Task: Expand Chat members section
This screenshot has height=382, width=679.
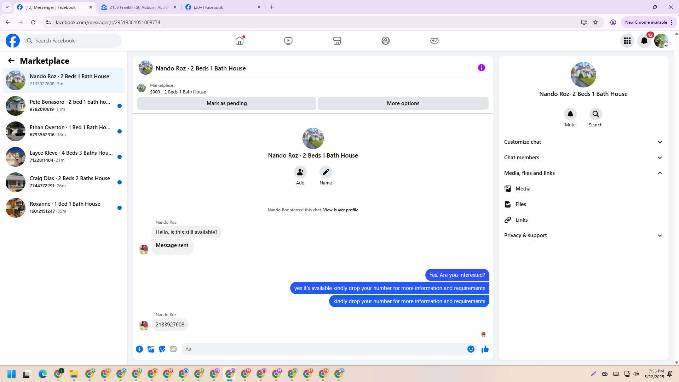Action: (583, 158)
